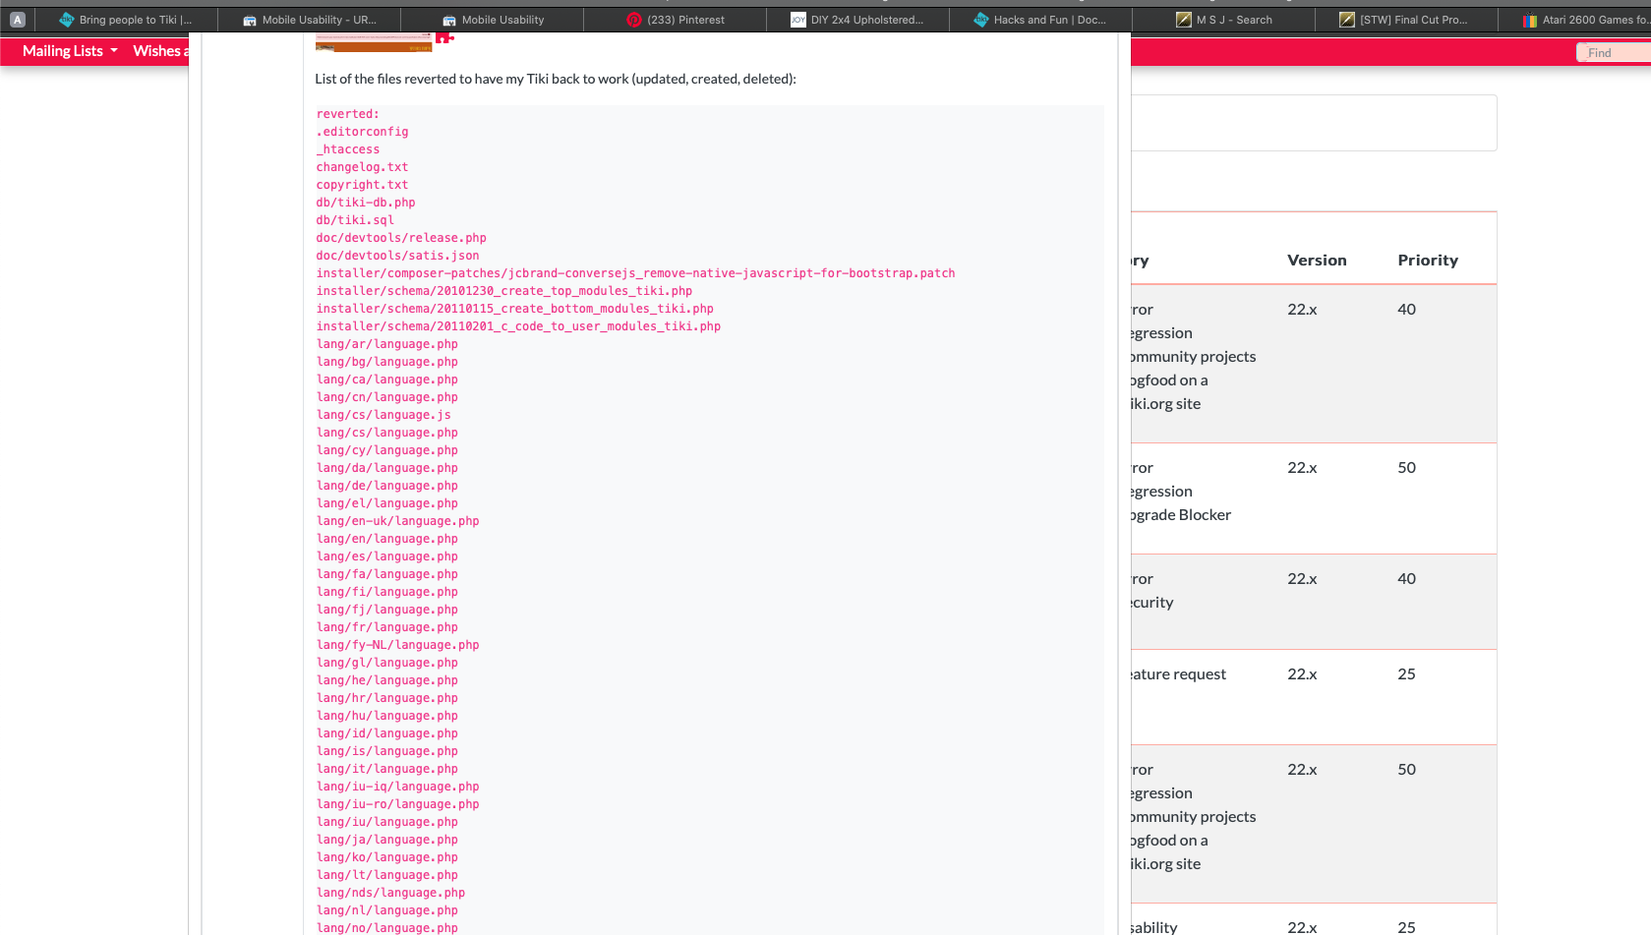Click the '_htaccess' line in the file list
Image resolution: width=1651 pixels, height=935 pixels.
pos(347,149)
